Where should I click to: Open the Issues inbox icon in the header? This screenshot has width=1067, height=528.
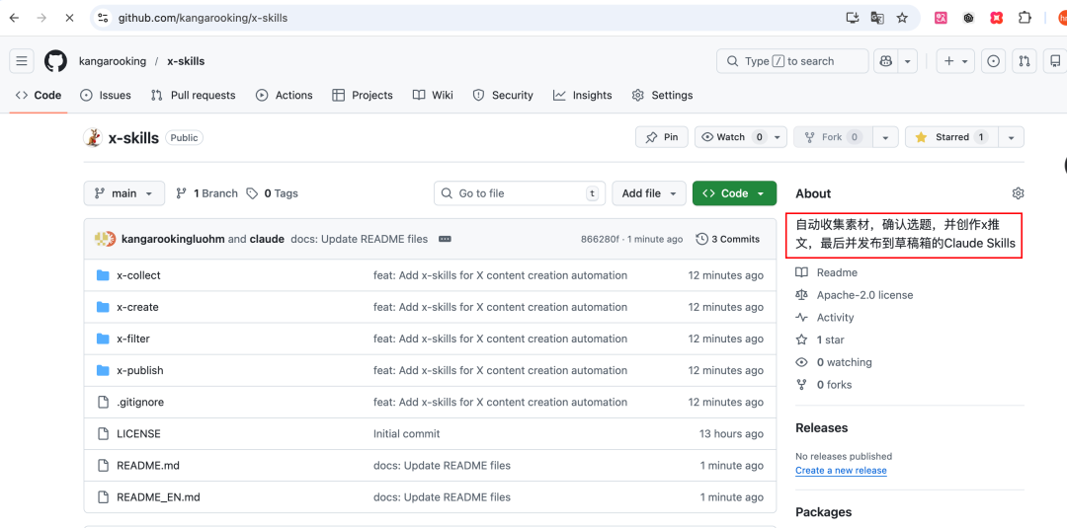point(993,61)
